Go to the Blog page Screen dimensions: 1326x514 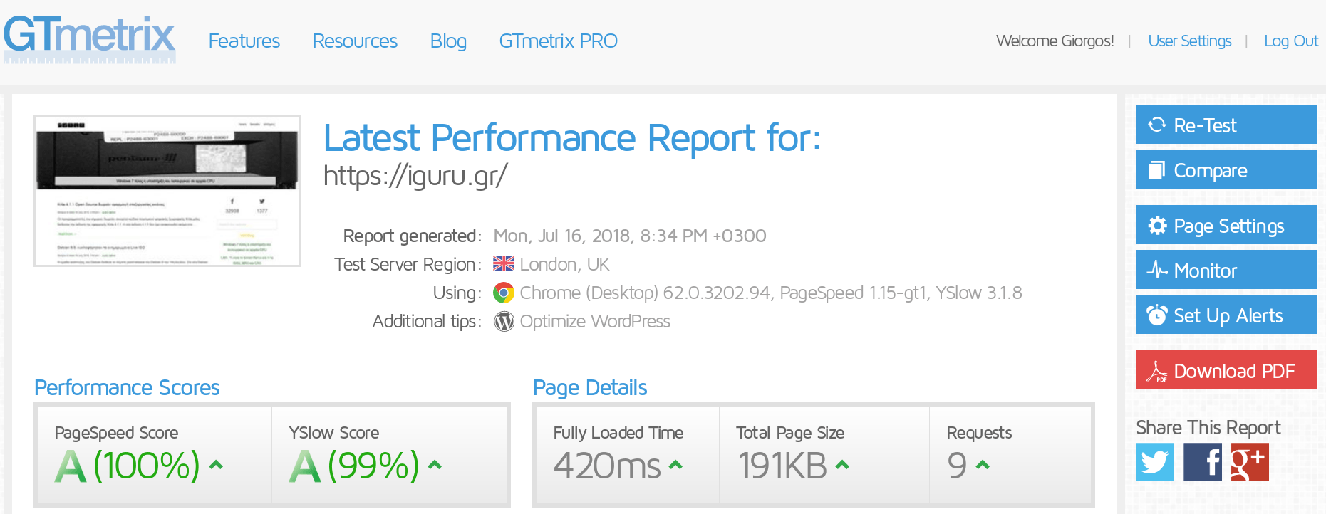tap(448, 41)
